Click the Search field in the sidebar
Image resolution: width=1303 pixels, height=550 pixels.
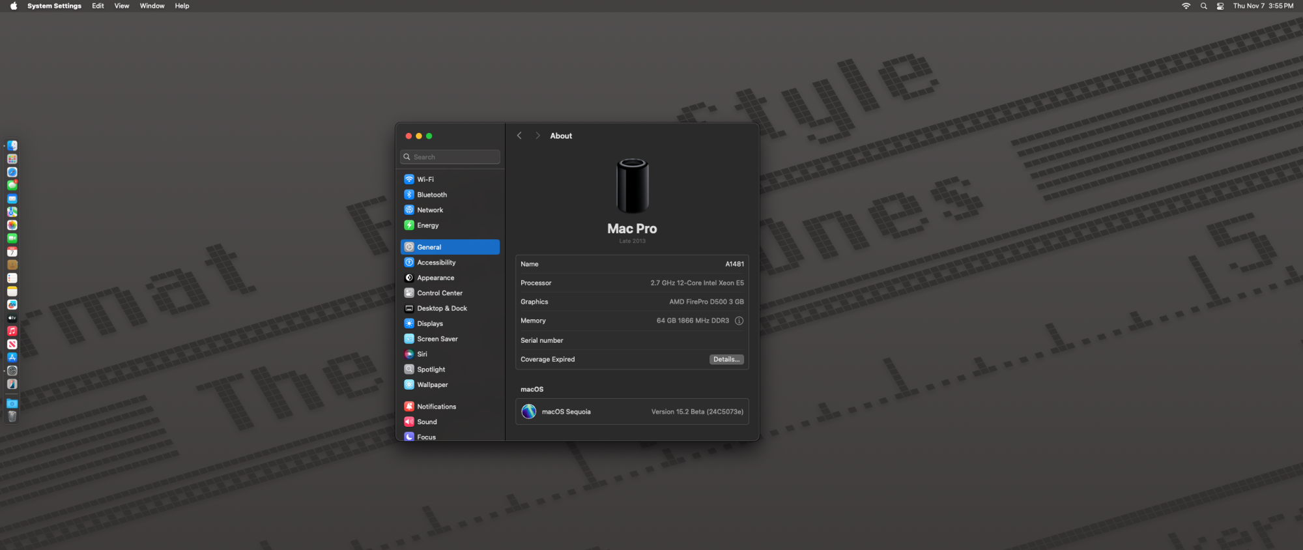450,157
